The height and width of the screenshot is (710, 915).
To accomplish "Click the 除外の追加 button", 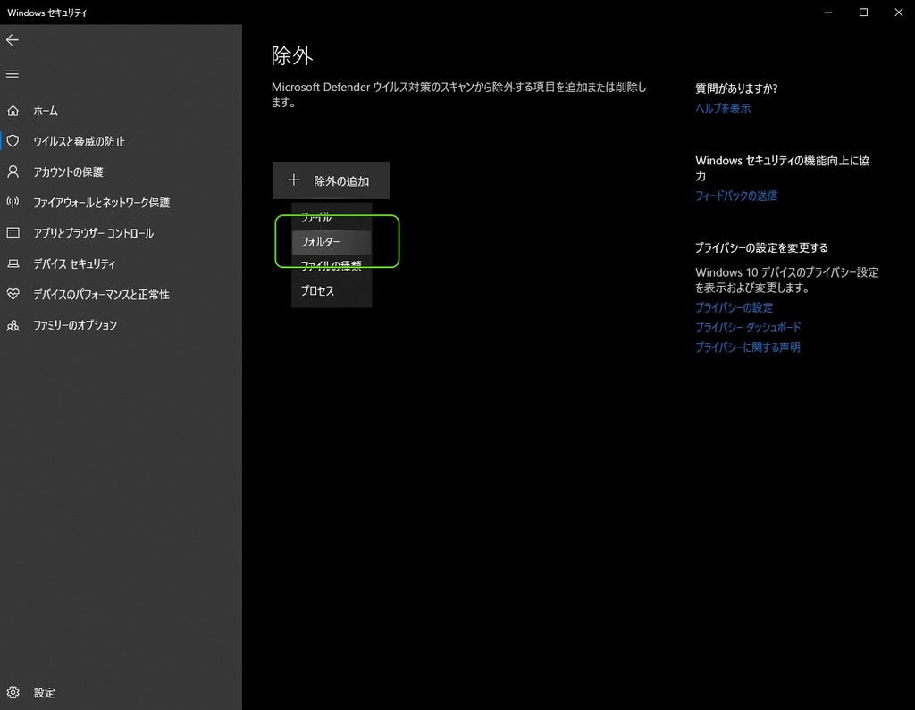I will click(331, 180).
